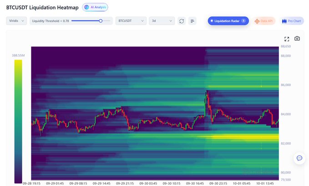Open the BTCUSDT symbol dropdown
Viewport: 309px width, 186px height.
click(131, 21)
